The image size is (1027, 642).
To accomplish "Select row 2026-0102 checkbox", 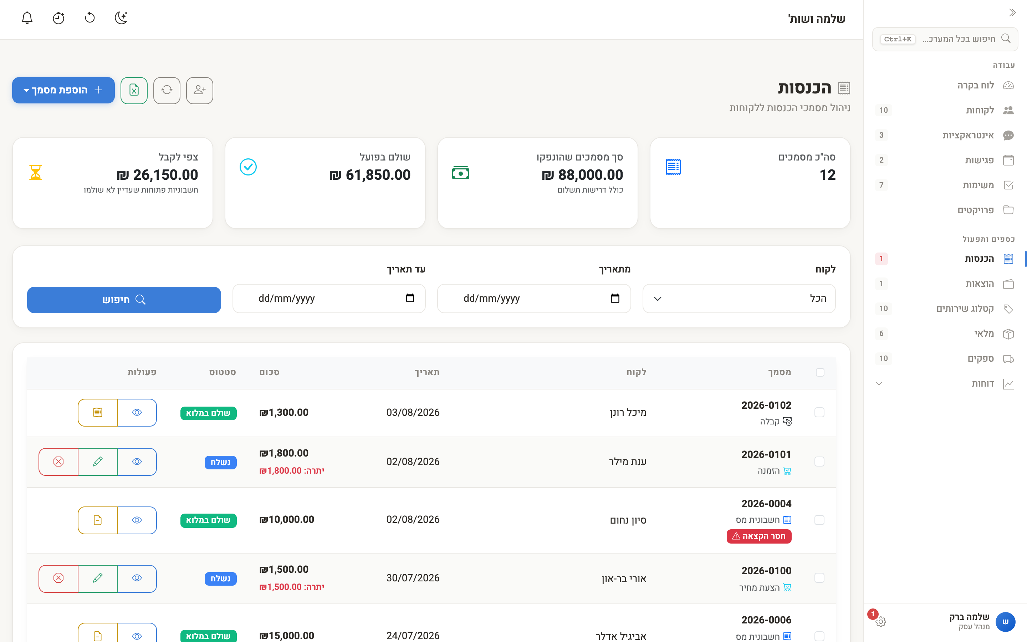I will click(819, 412).
